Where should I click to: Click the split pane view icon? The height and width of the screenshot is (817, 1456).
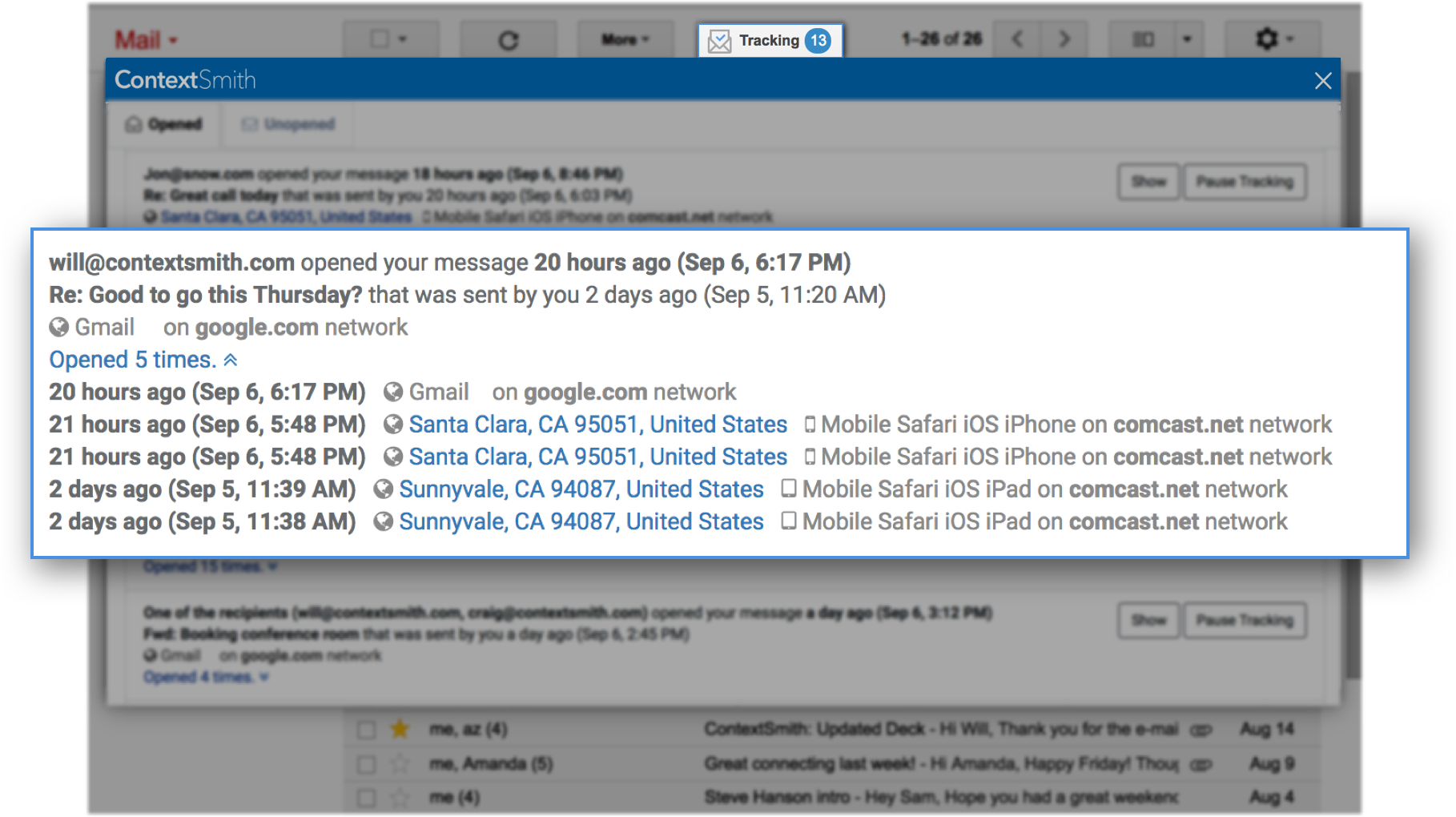1144,38
